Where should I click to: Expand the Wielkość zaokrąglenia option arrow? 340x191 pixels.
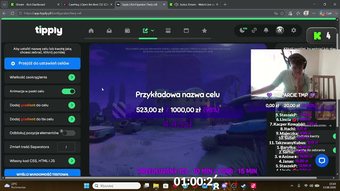pyautogui.click(x=72, y=77)
